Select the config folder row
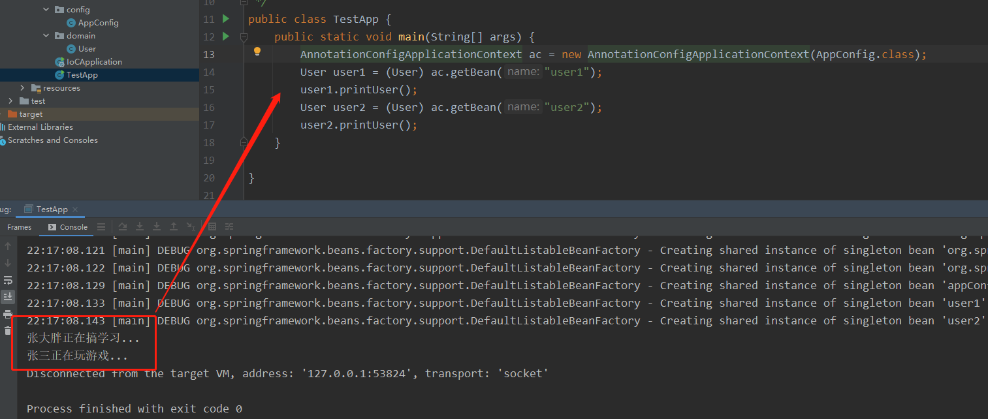Viewport: 988px width, 419px height. (99, 9)
